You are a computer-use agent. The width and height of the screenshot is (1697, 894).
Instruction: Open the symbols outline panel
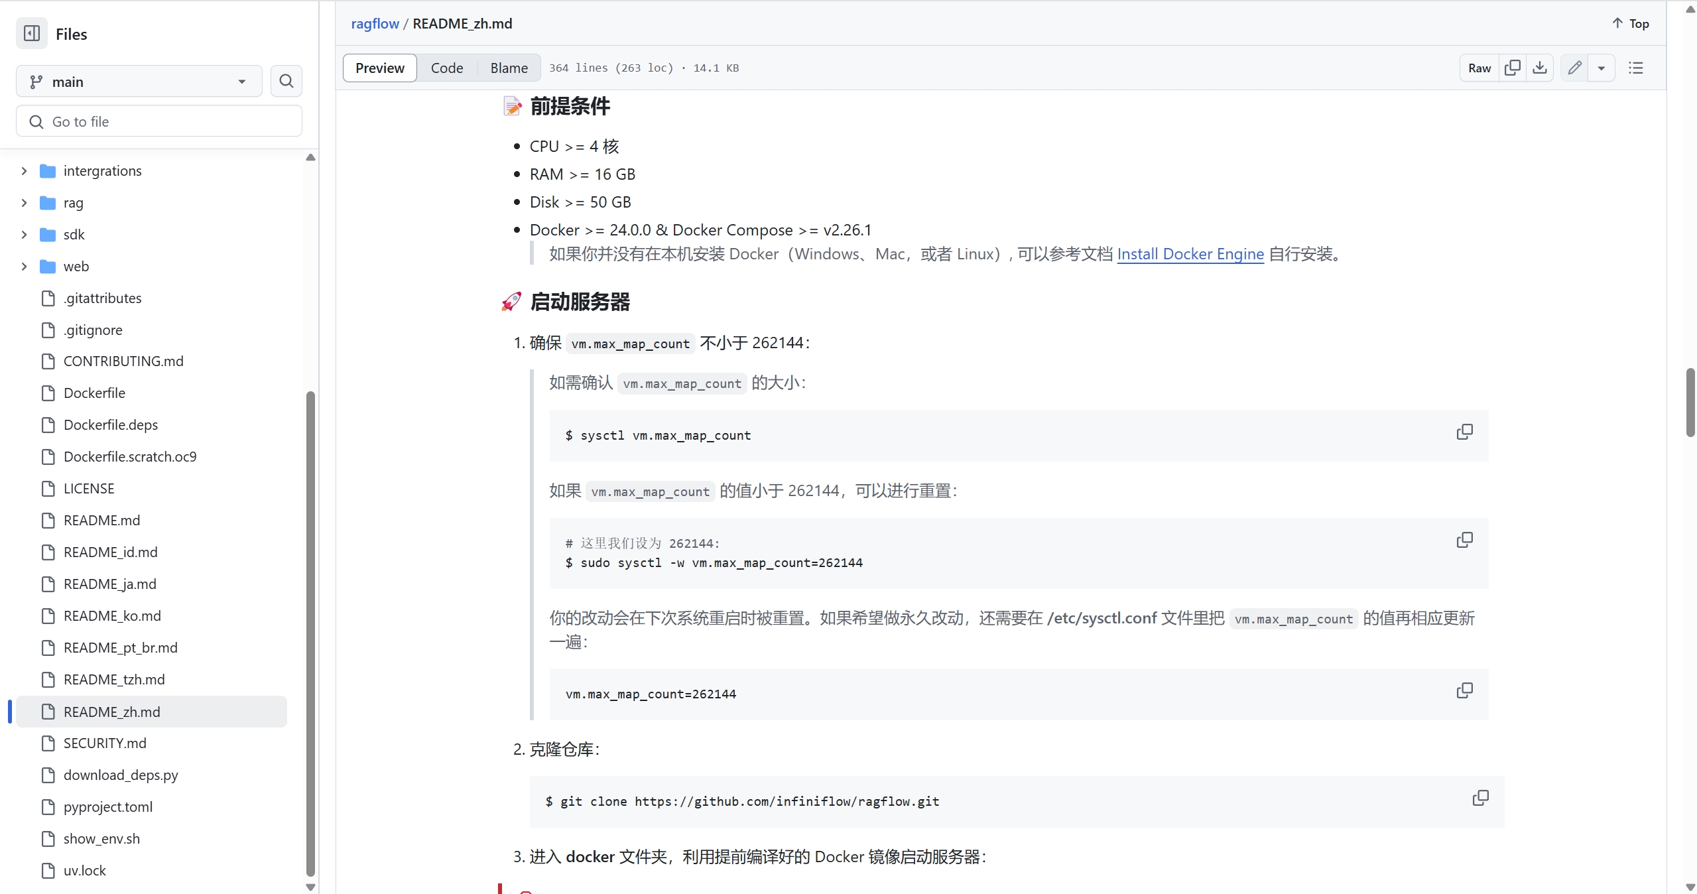tap(1636, 68)
